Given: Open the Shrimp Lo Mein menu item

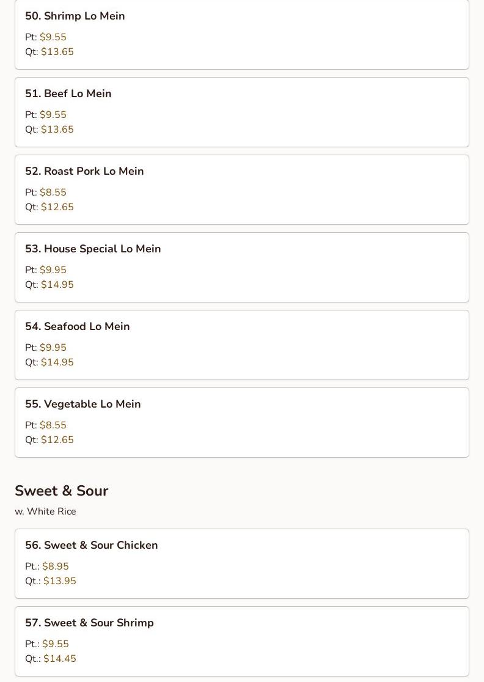Looking at the screenshot, I should (75, 16).
